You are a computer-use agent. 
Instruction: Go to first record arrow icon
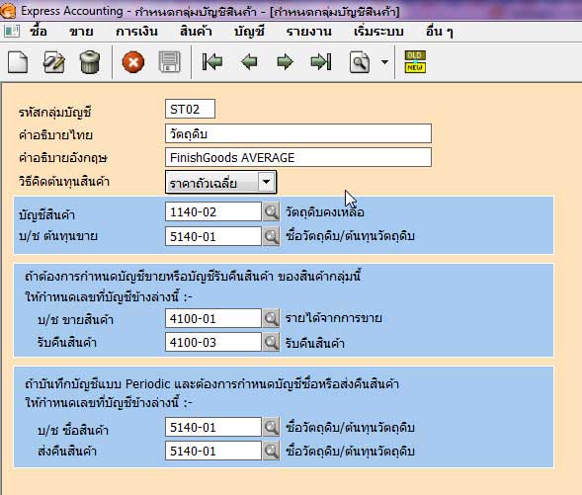point(212,62)
